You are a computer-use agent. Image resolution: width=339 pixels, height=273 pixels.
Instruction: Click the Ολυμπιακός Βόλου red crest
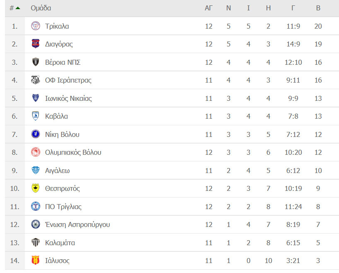coord(36,152)
